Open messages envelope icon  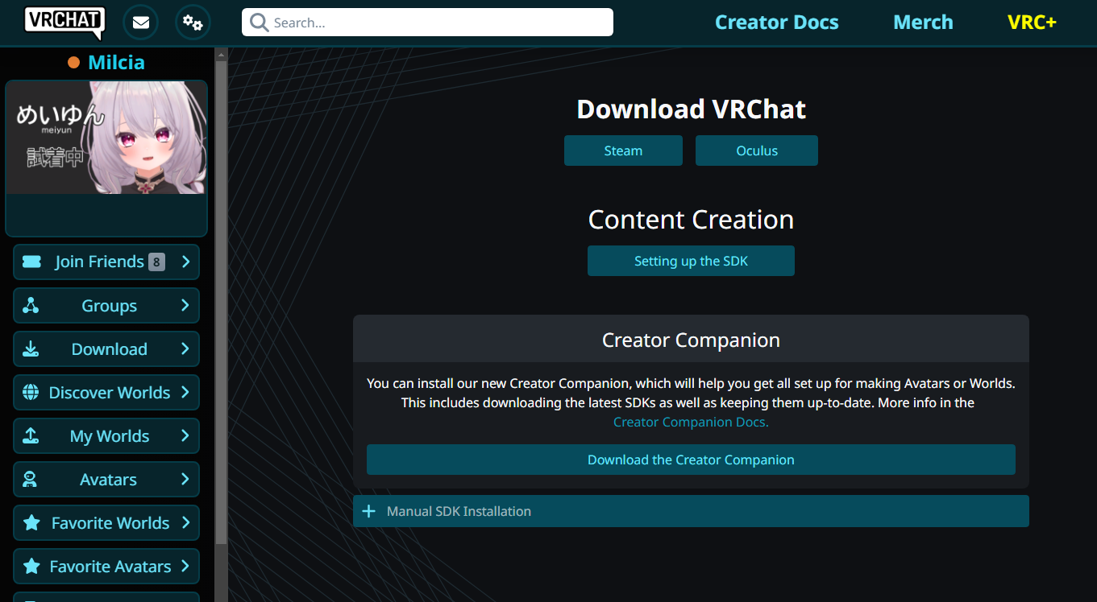click(x=140, y=23)
